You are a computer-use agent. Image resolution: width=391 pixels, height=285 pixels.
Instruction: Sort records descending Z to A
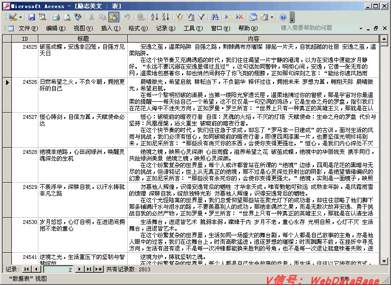point(166,17)
